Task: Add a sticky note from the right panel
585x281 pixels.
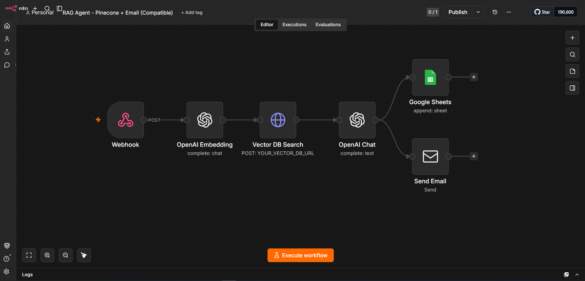Action: (572, 72)
